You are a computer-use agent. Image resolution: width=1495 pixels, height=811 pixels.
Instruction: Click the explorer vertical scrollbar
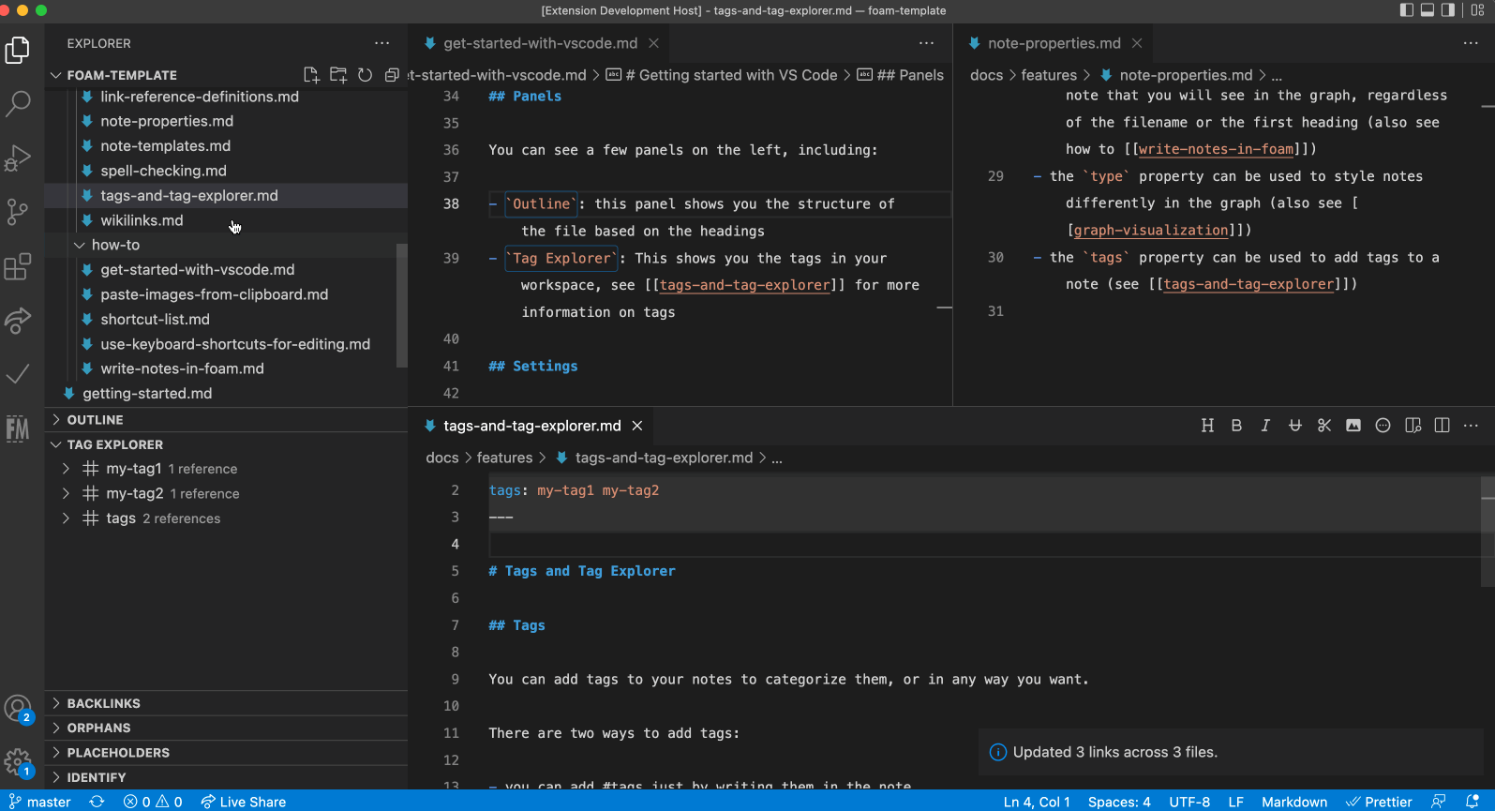click(x=402, y=305)
